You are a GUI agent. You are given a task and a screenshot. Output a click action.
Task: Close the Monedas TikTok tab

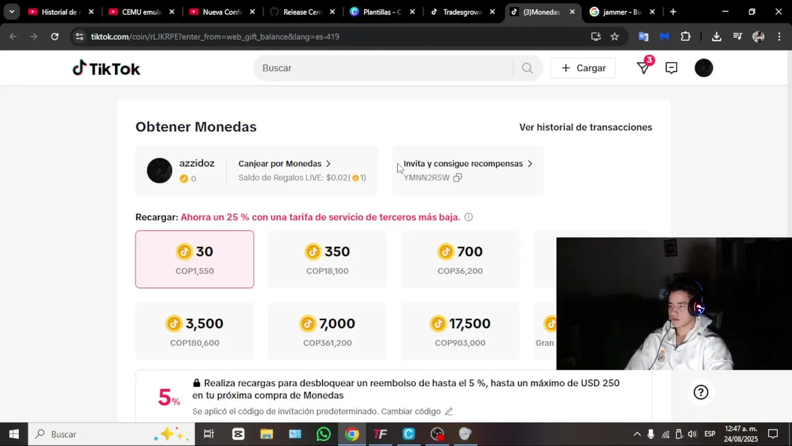572,12
